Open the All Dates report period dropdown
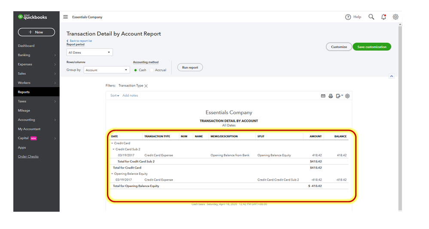 pyautogui.click(x=89, y=52)
